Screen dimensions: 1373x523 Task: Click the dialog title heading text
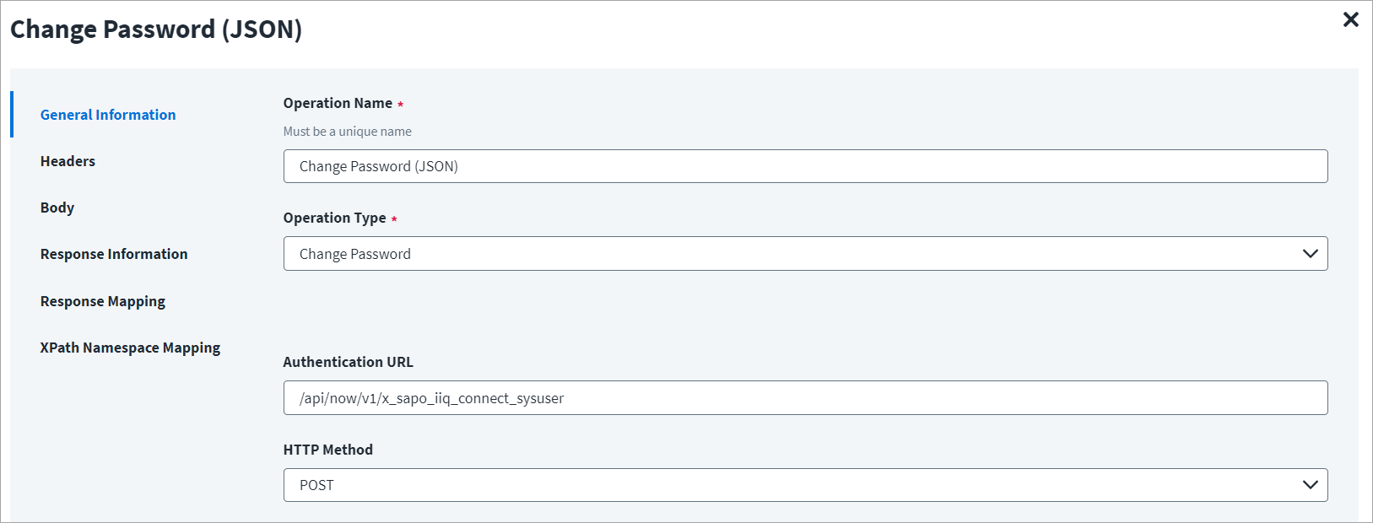[156, 30]
